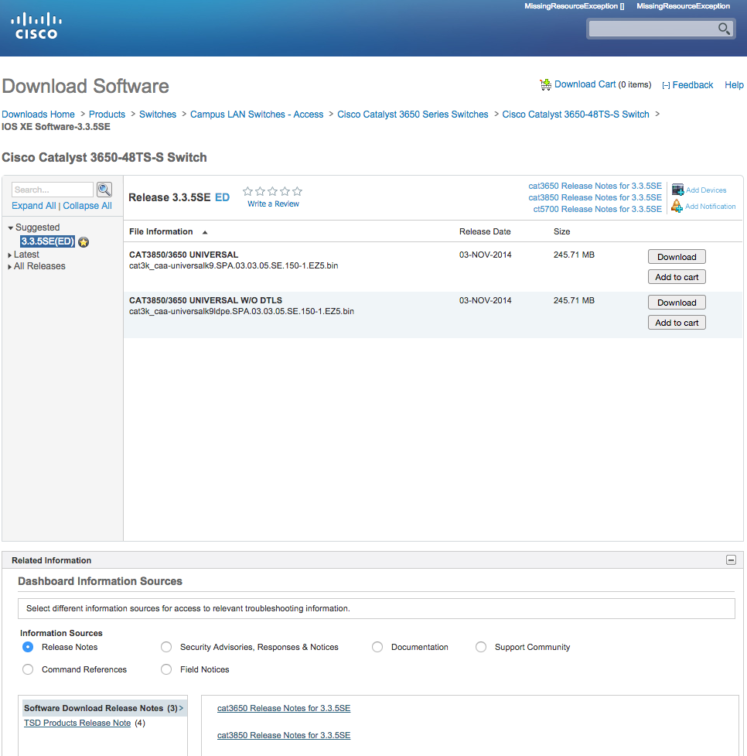The image size is (747, 756).
Task: Open Cisco Catalyst 3650-48TS-S Switch breadcrumb
Action: [576, 115]
